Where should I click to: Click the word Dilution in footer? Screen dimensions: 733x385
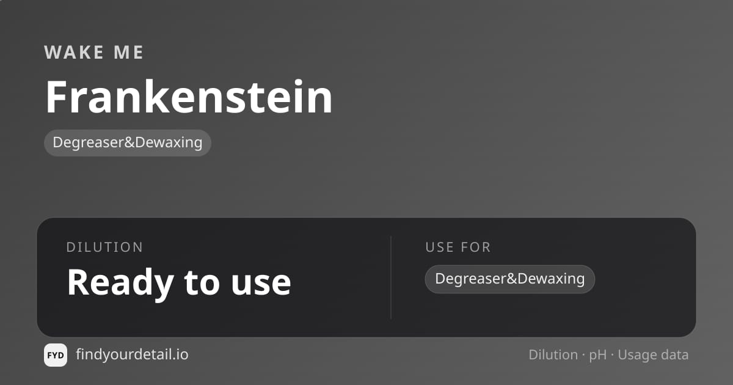point(553,355)
